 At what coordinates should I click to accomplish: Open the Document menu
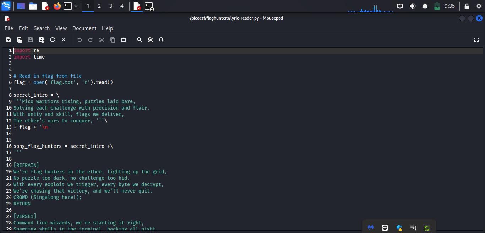[84, 28]
